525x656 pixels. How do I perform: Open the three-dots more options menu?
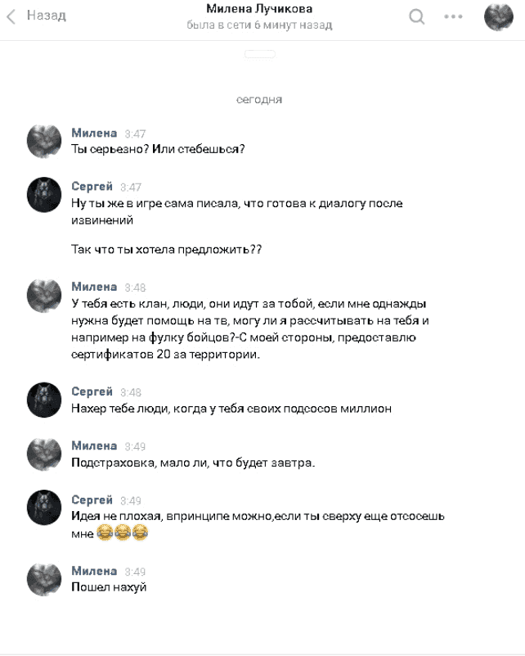453,16
